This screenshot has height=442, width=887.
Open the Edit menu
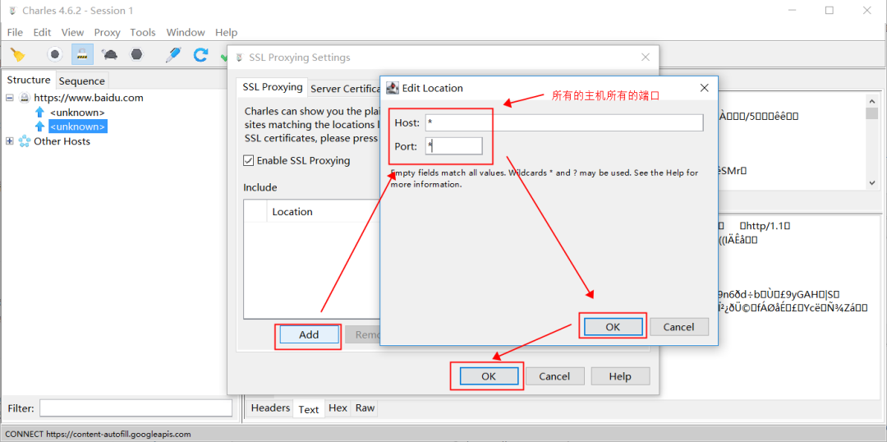(x=43, y=32)
